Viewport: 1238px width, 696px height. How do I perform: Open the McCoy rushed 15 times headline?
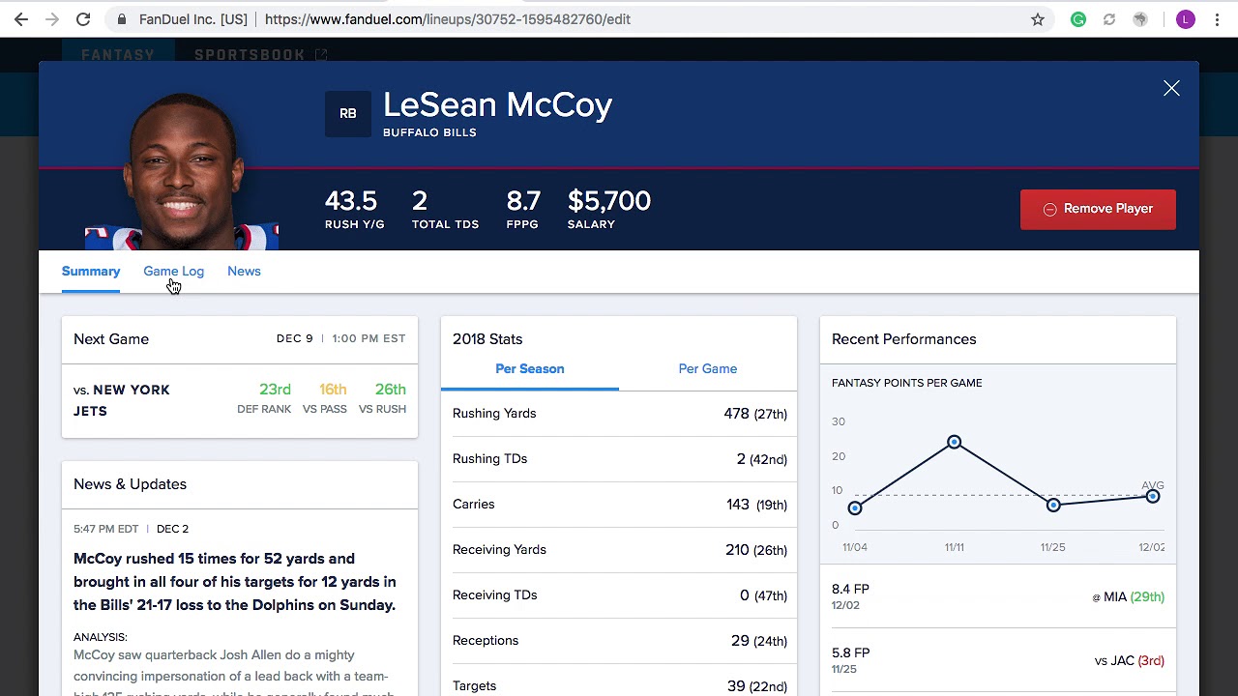[235, 582]
